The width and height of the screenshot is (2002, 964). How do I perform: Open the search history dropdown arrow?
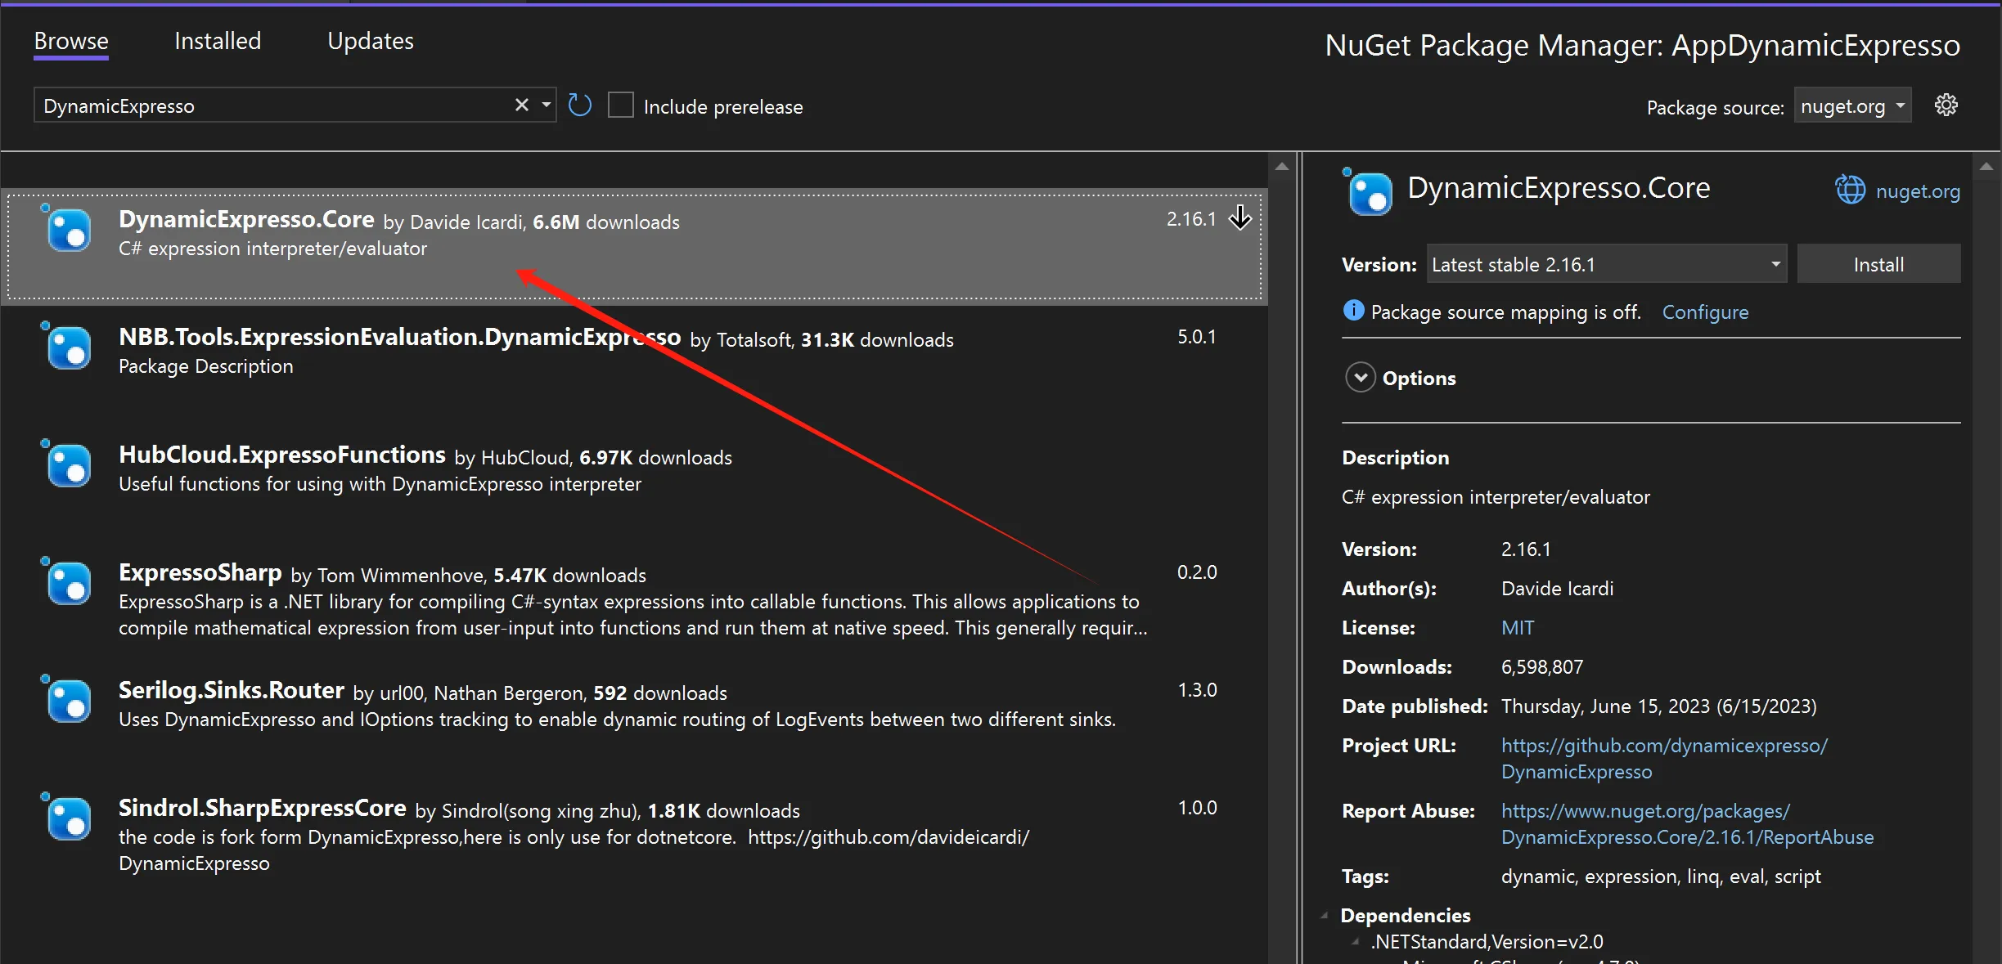pyautogui.click(x=546, y=105)
